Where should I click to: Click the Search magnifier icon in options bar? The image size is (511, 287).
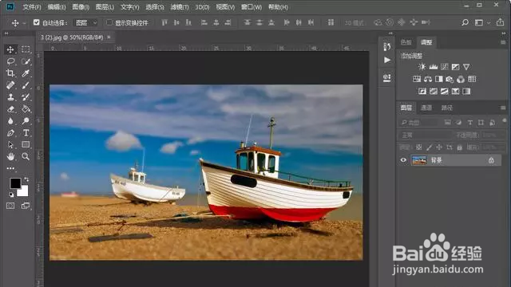coord(465,22)
